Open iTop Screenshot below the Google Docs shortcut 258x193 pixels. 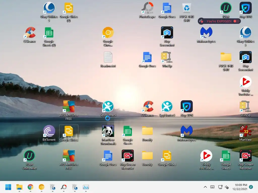(x=167, y=36)
